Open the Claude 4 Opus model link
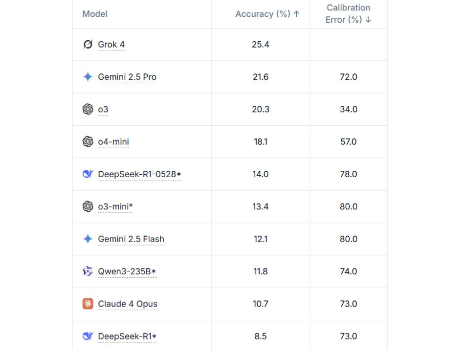The width and height of the screenshot is (458, 350). 128,304
